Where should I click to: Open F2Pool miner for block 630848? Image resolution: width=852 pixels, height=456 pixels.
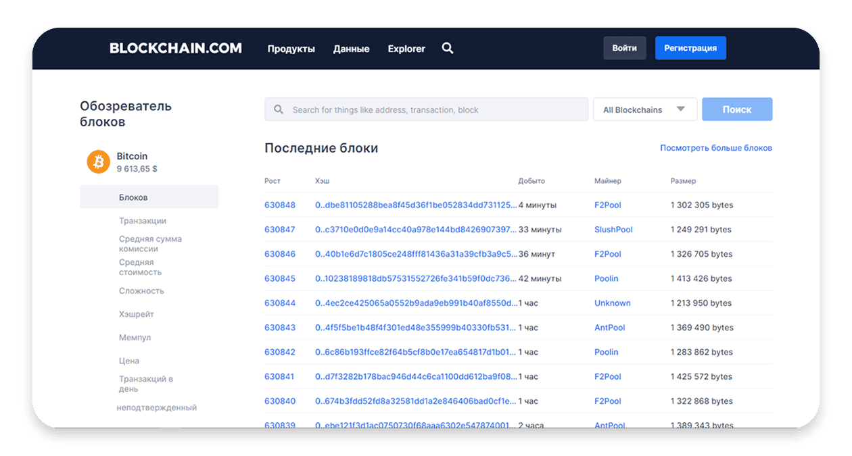pyautogui.click(x=608, y=205)
